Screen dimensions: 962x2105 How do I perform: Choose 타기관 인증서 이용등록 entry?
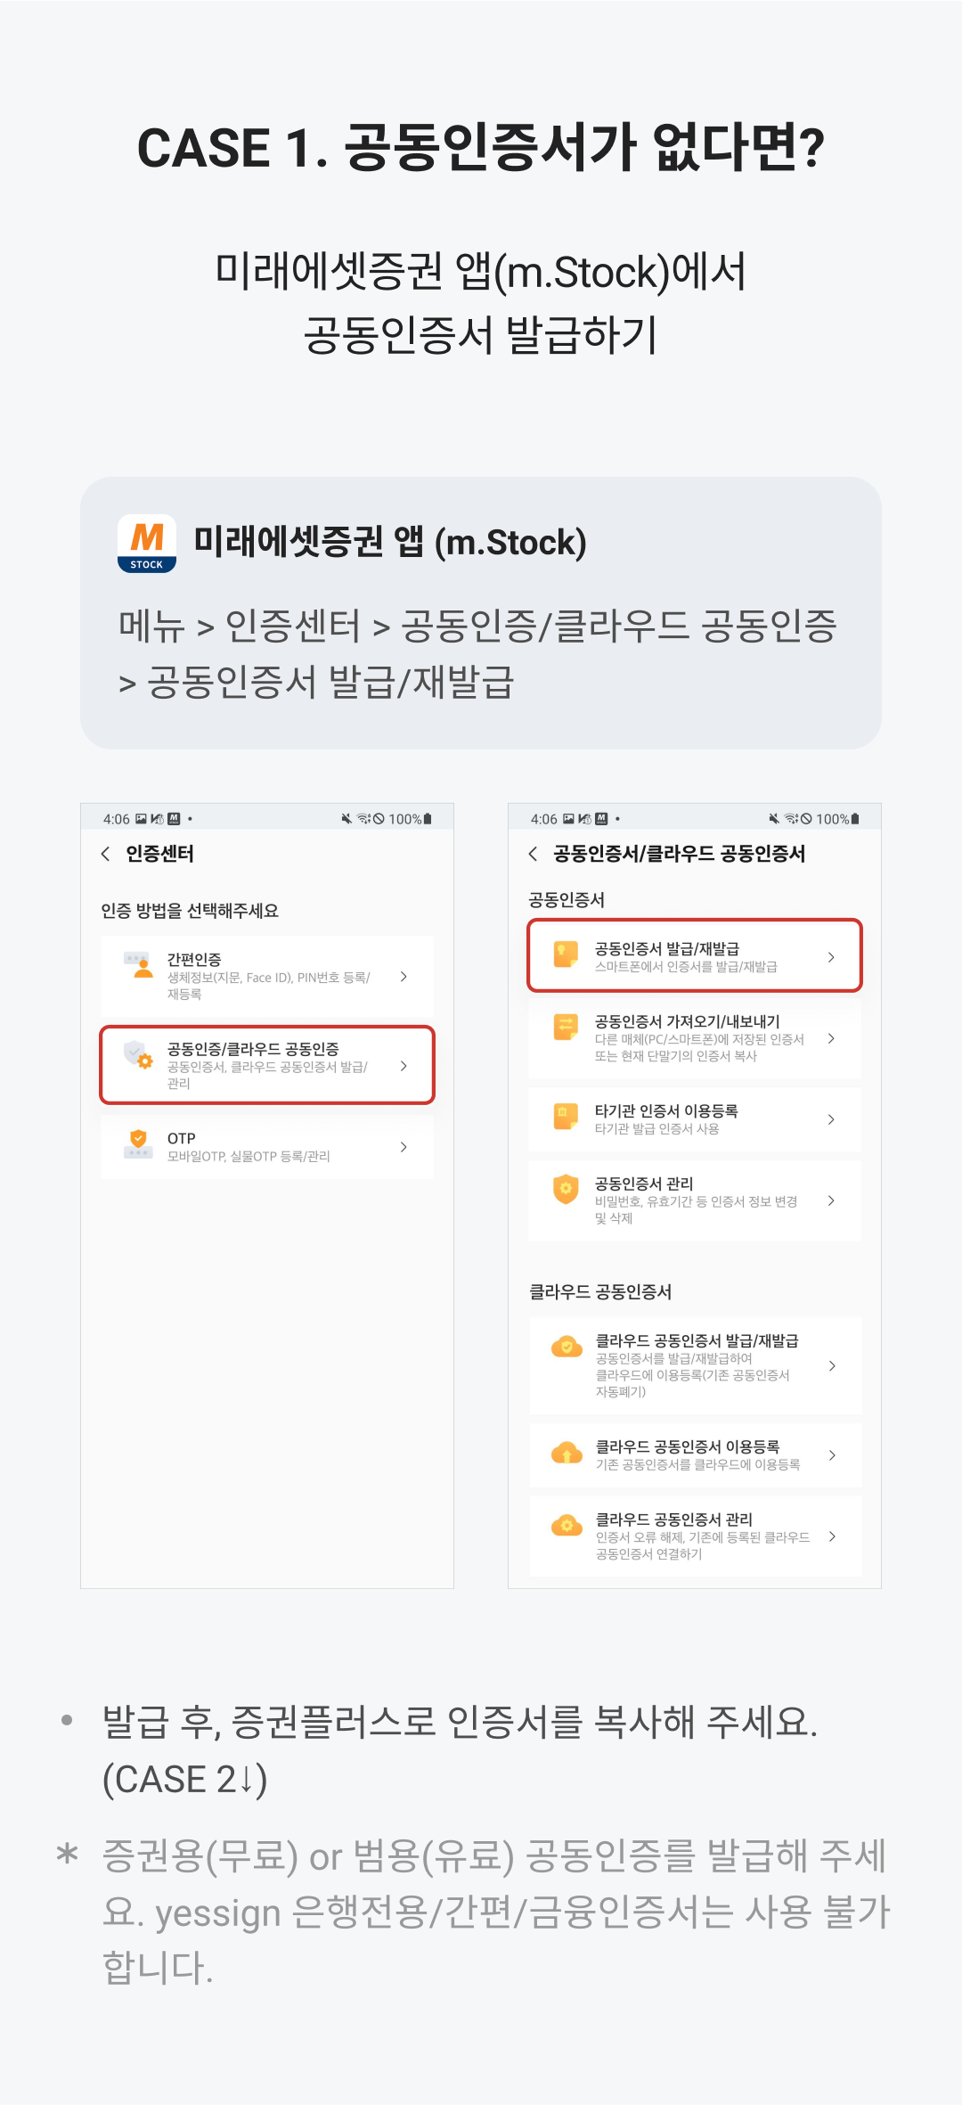tap(695, 1119)
